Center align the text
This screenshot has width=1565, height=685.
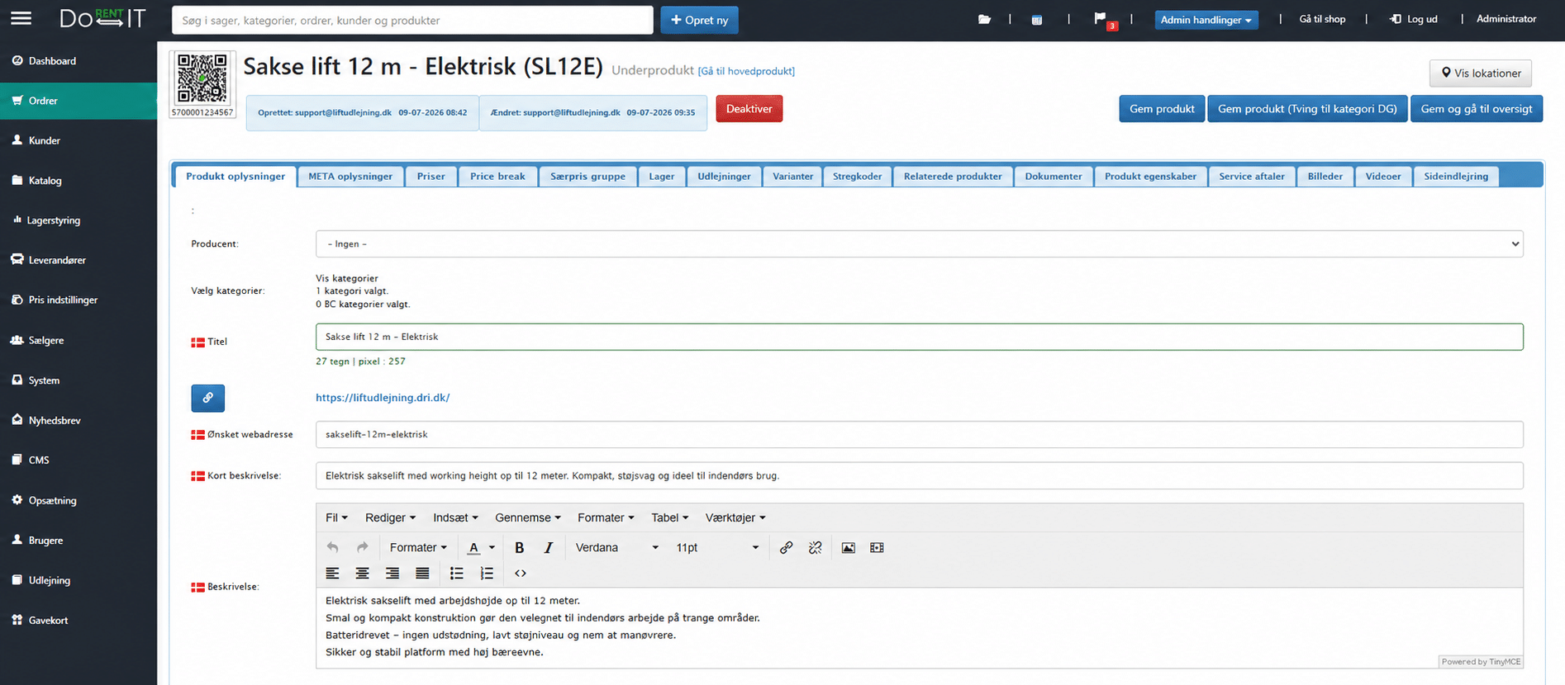[x=362, y=573]
